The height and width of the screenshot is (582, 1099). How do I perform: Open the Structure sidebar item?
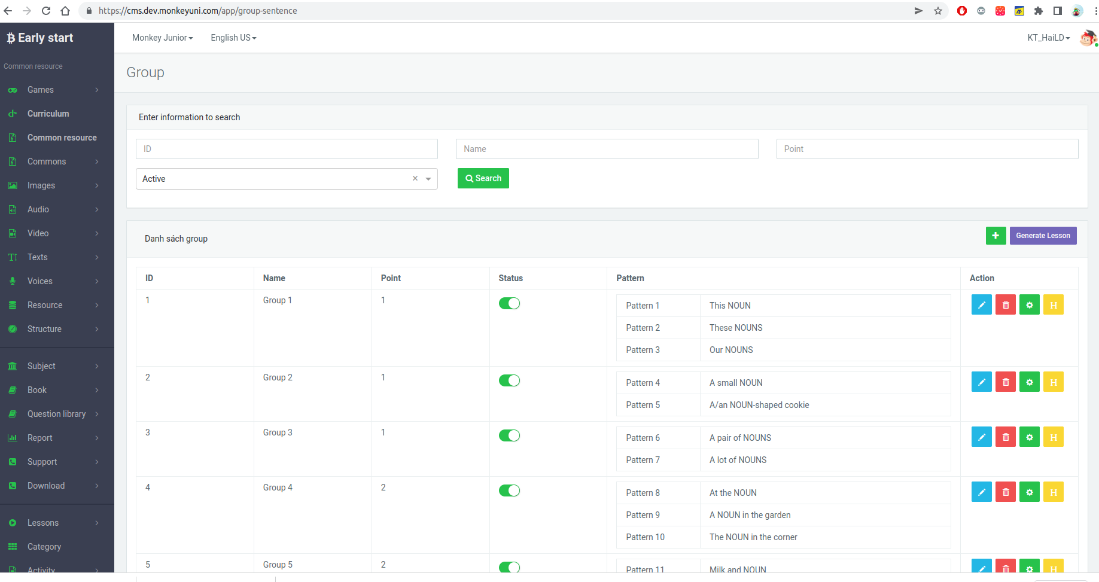tap(57, 329)
